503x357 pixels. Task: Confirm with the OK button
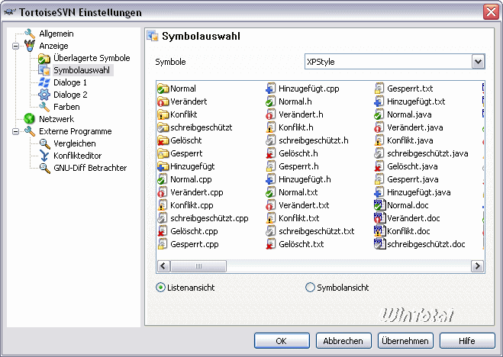pyautogui.click(x=282, y=341)
